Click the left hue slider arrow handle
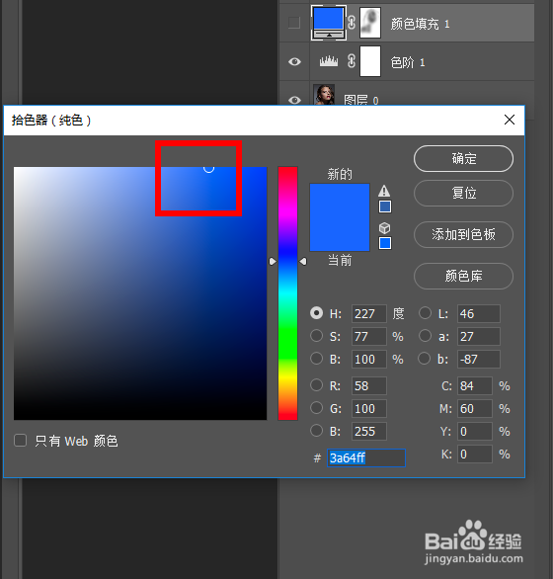The width and height of the screenshot is (553, 579). [x=273, y=262]
